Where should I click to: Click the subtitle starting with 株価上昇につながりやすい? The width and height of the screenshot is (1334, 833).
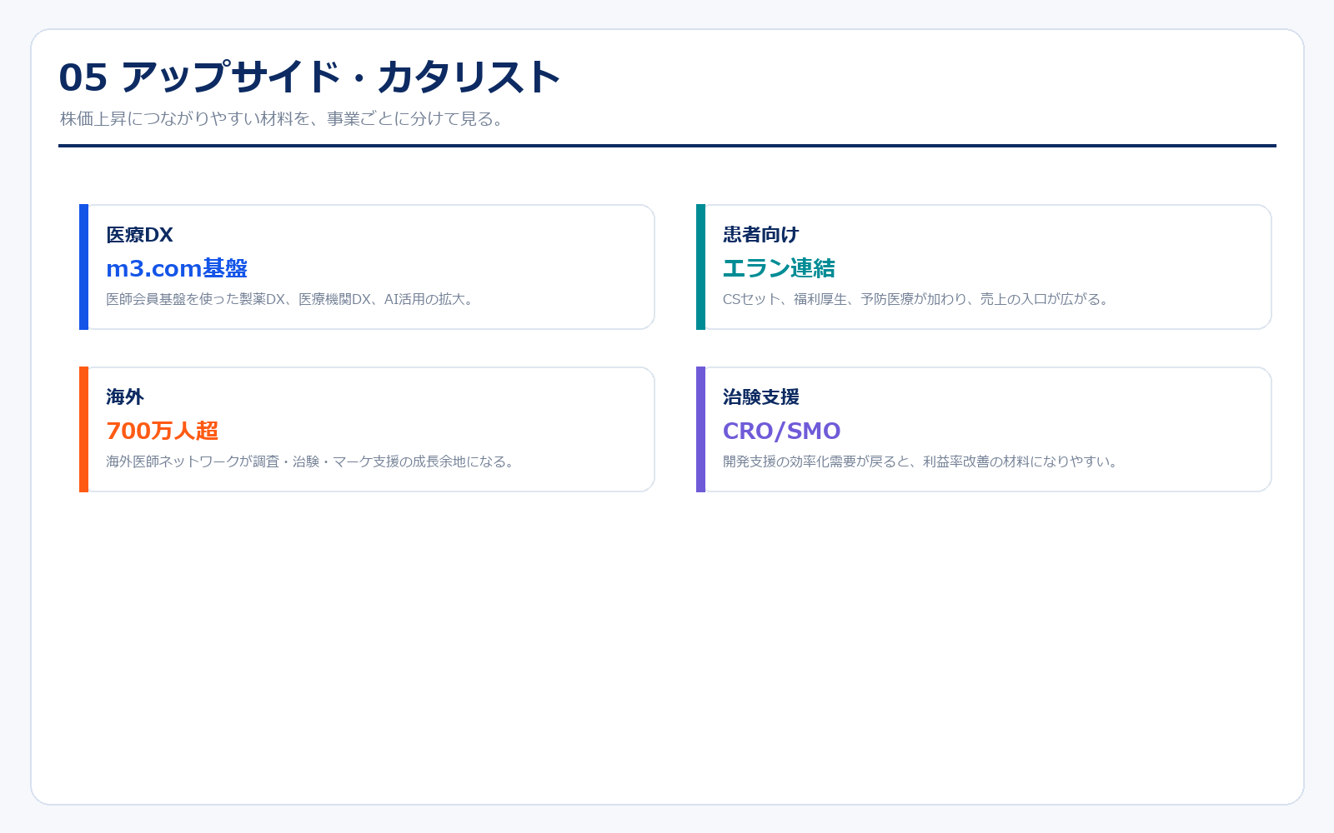tap(283, 119)
